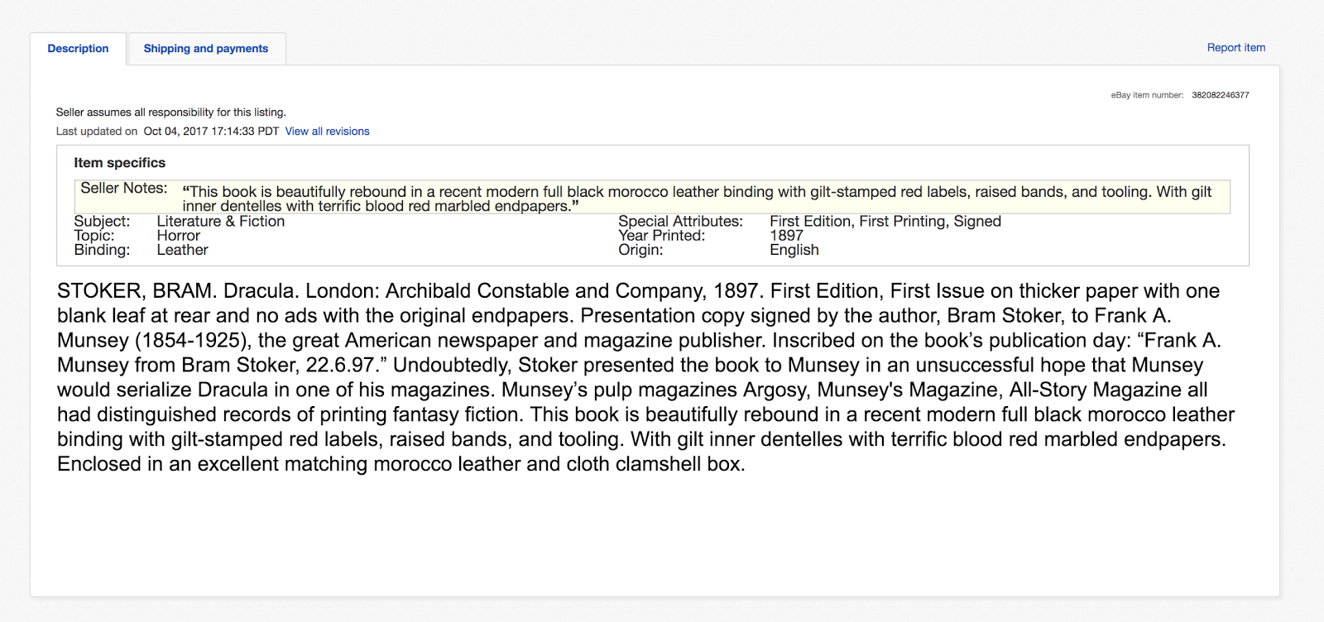1324x622 pixels.
Task: Click the eBay item number 382082246377
Action: point(1220,95)
